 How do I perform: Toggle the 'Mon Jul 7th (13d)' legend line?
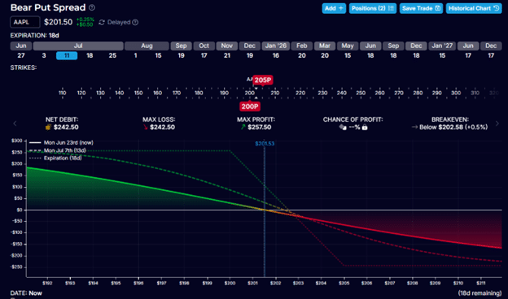pos(58,150)
